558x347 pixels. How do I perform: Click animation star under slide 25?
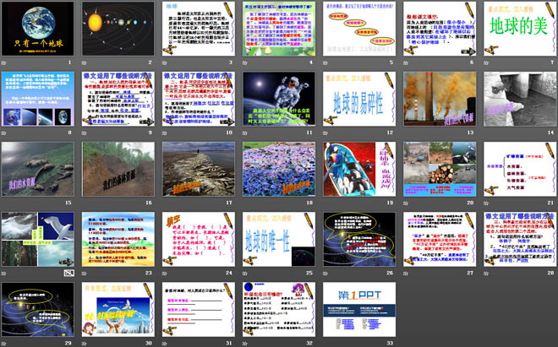(x=245, y=274)
